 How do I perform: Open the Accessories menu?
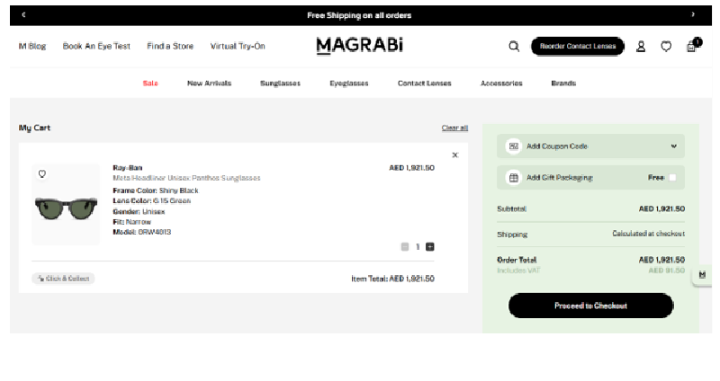pos(501,83)
